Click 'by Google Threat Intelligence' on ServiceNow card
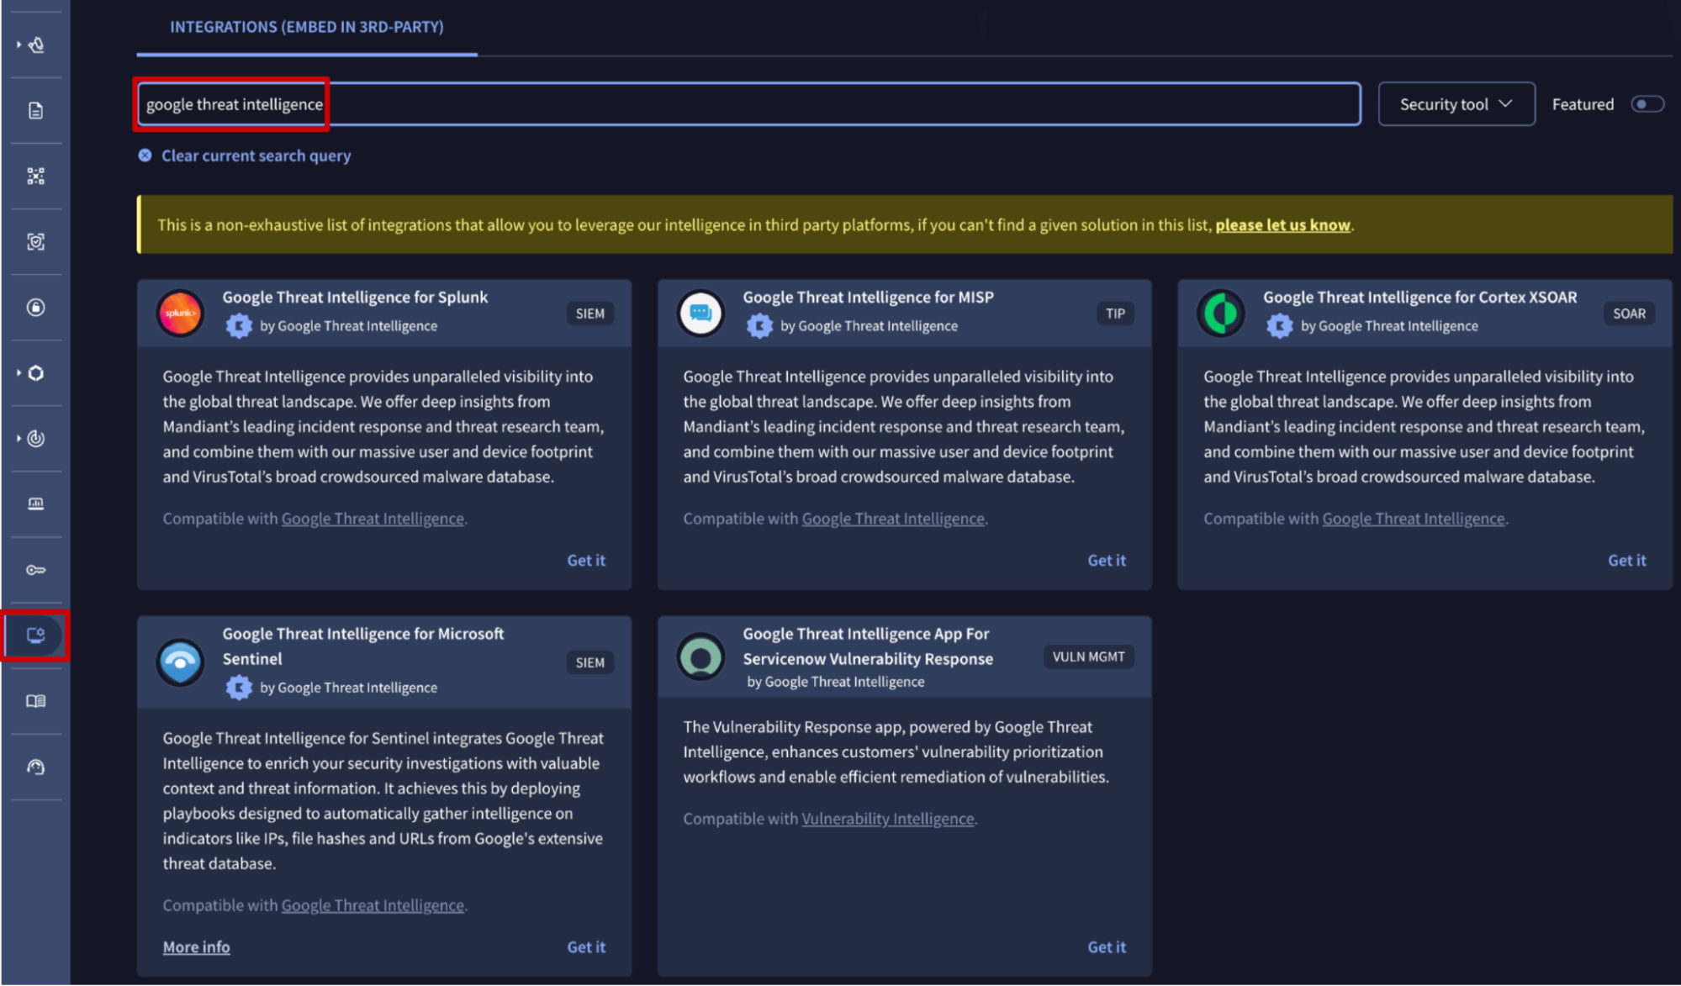 (835, 682)
